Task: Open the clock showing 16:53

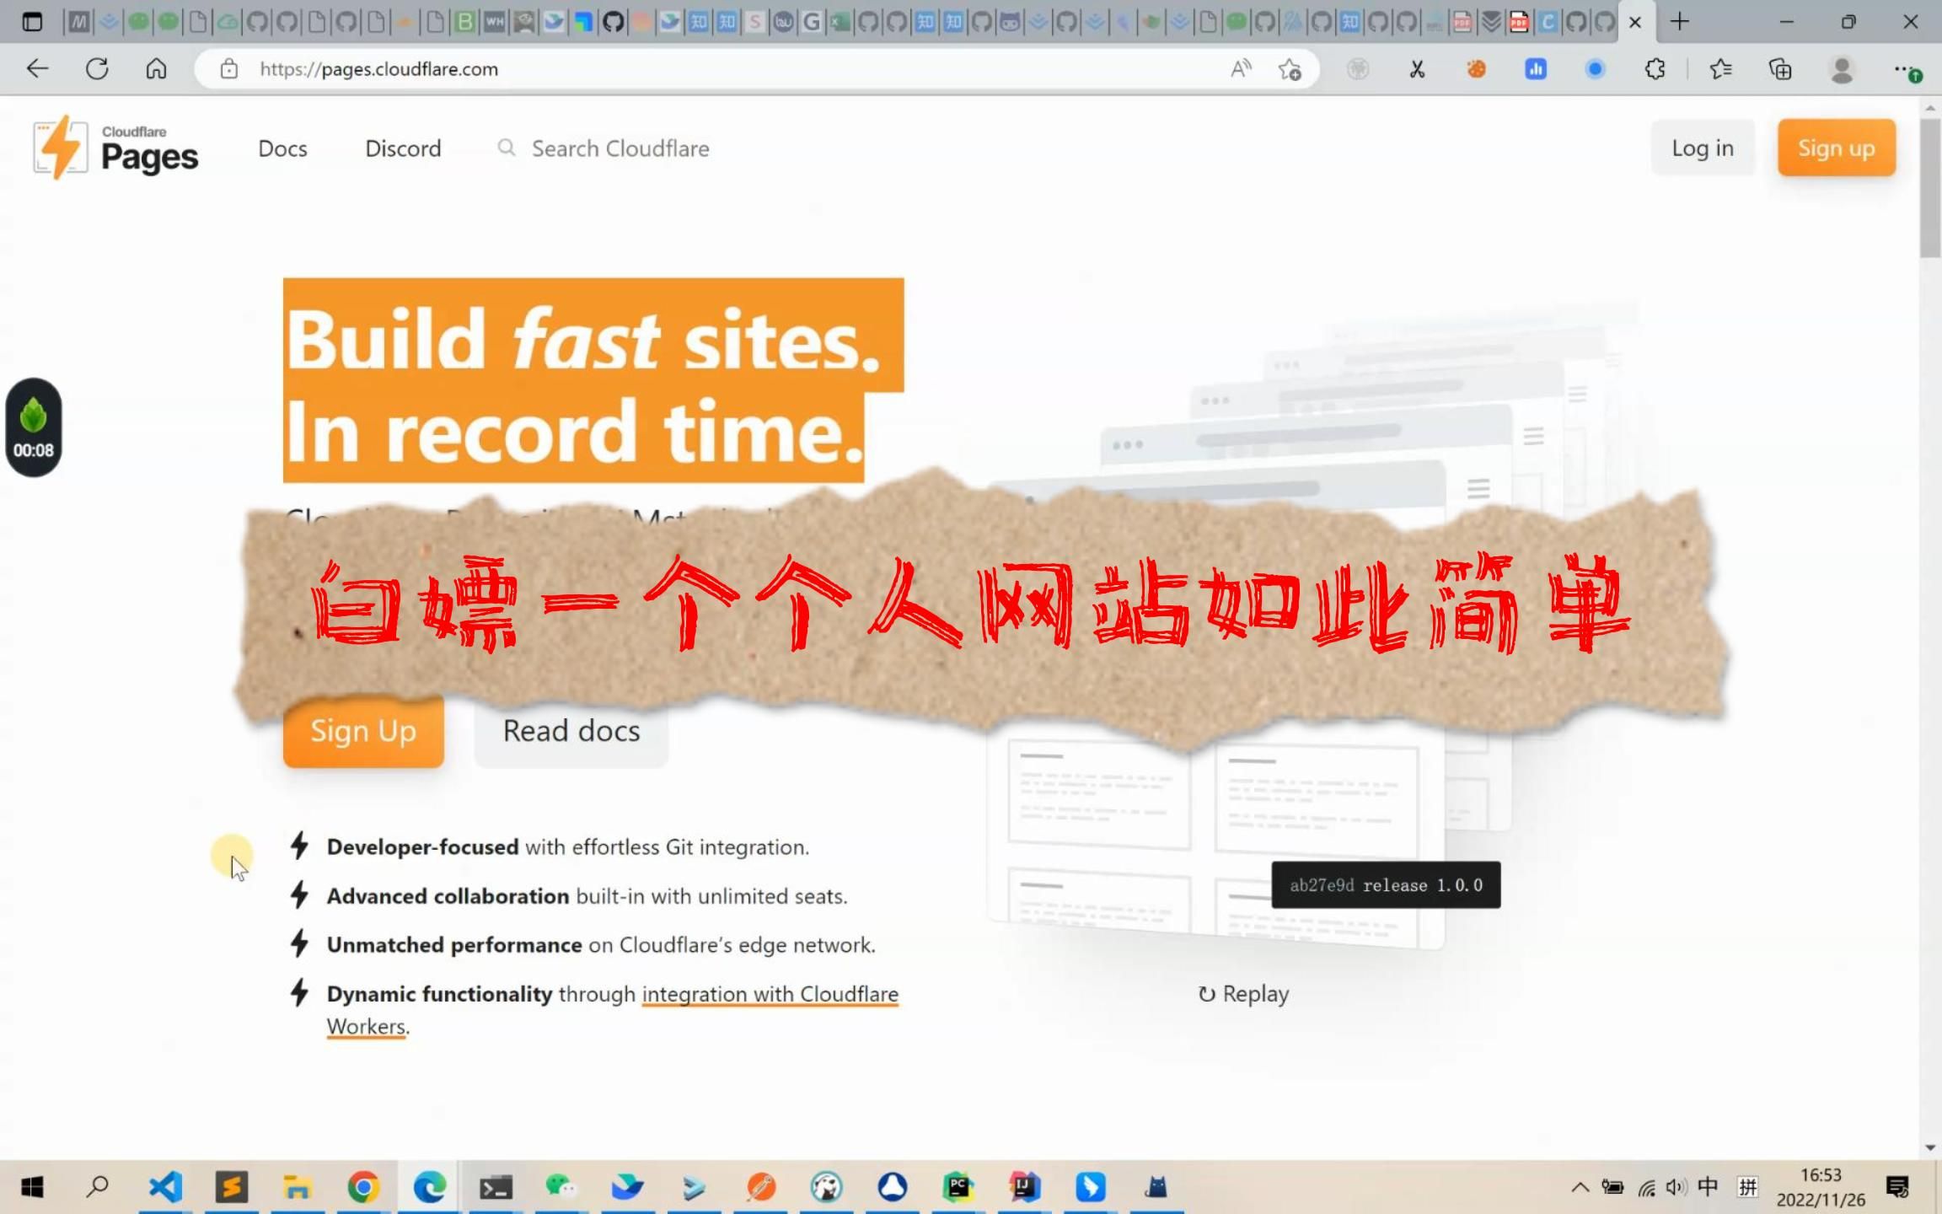Action: pyautogui.click(x=1821, y=1187)
